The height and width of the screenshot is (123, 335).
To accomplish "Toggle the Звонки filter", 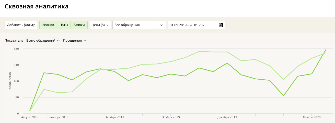I will click(48, 25).
